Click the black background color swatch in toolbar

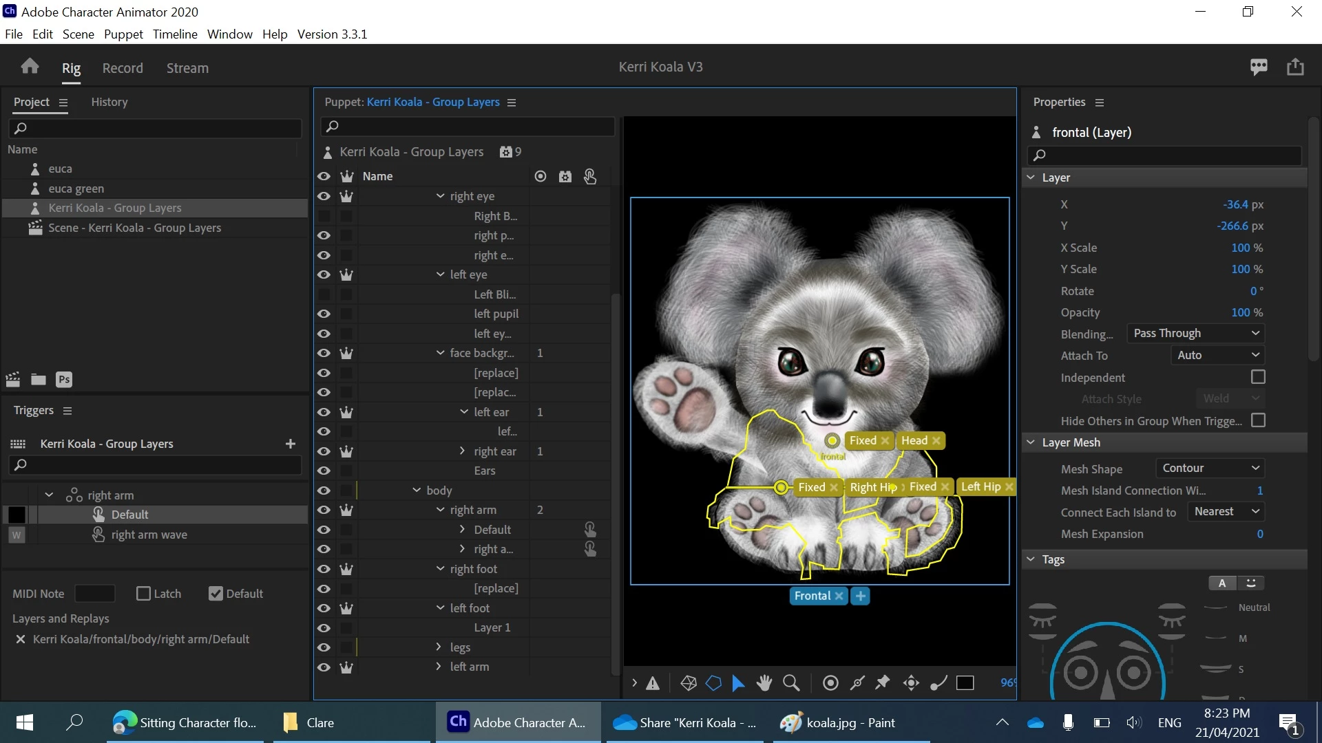[x=965, y=682]
